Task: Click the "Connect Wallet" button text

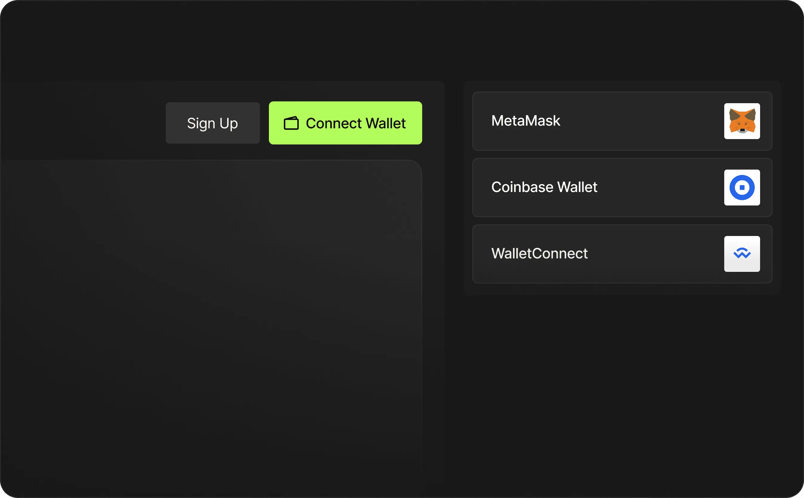Action: [x=356, y=124]
